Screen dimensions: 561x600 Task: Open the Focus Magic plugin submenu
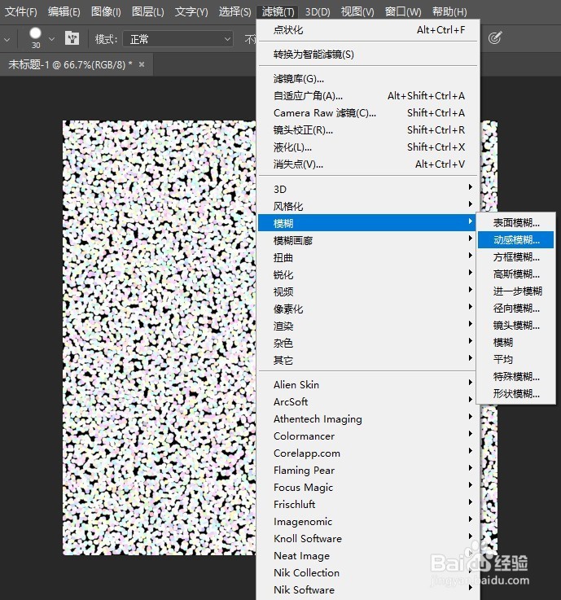(367, 487)
